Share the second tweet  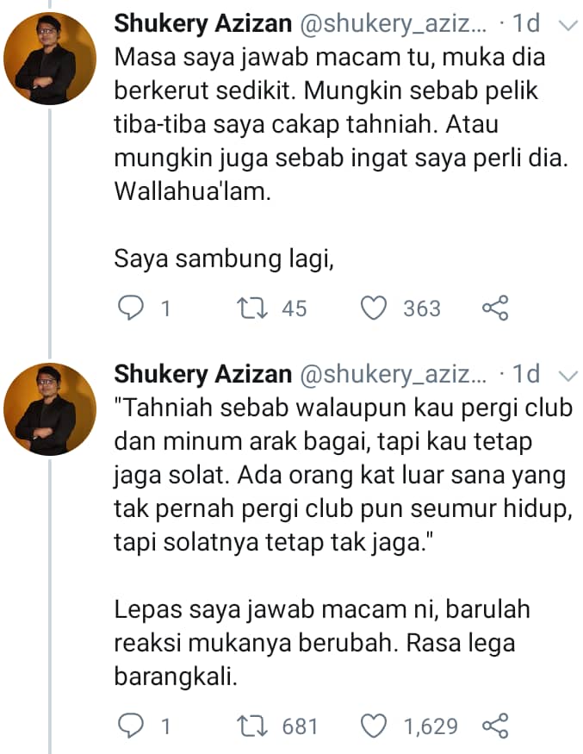click(495, 726)
